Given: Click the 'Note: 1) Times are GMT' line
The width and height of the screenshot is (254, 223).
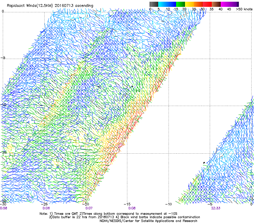Looking at the screenshot, I should click(x=108, y=214).
